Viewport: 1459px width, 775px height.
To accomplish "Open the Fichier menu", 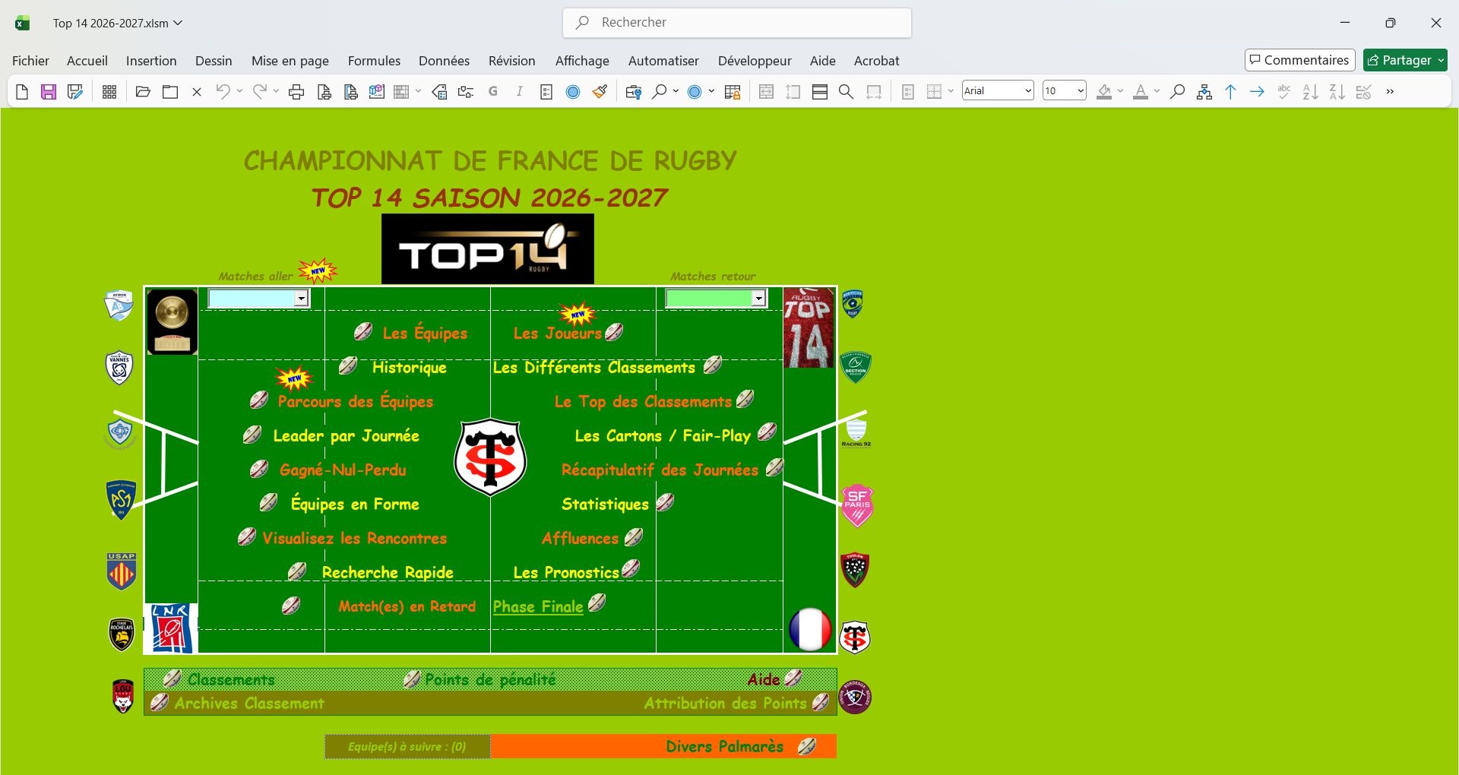I will [x=30, y=61].
